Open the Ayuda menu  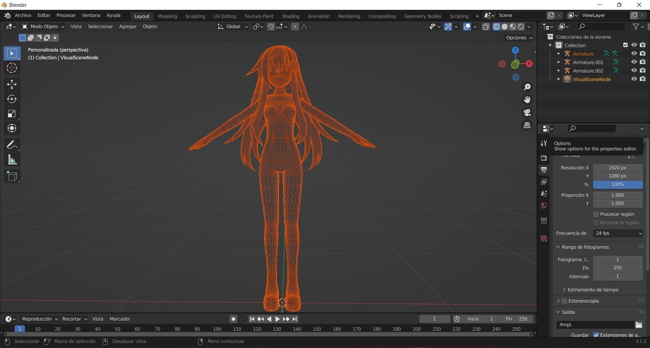click(113, 15)
